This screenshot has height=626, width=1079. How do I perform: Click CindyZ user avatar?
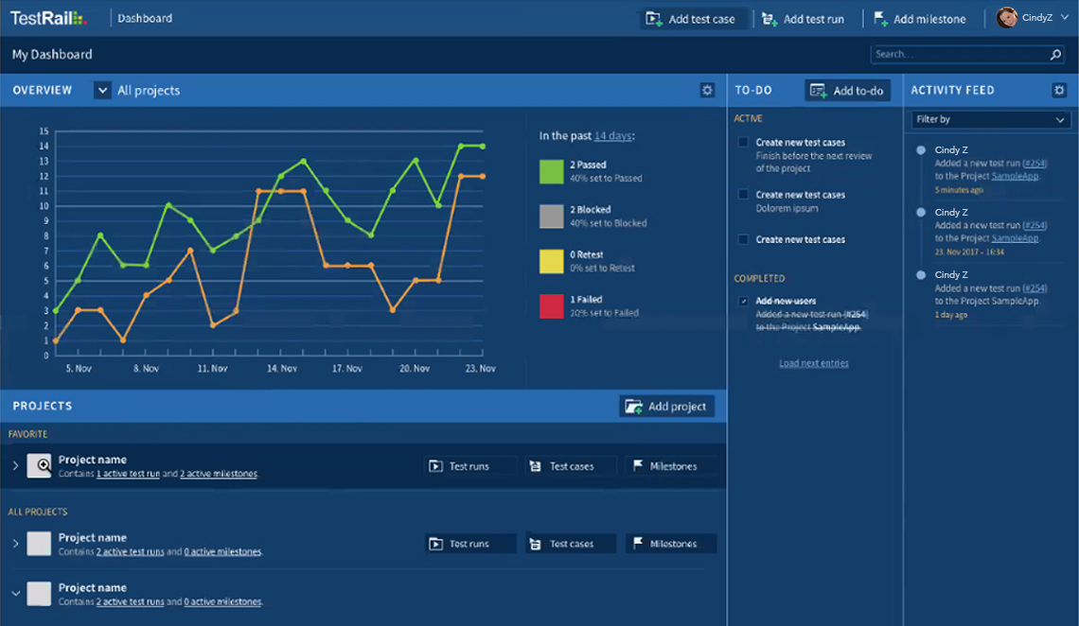pyautogui.click(x=1007, y=18)
